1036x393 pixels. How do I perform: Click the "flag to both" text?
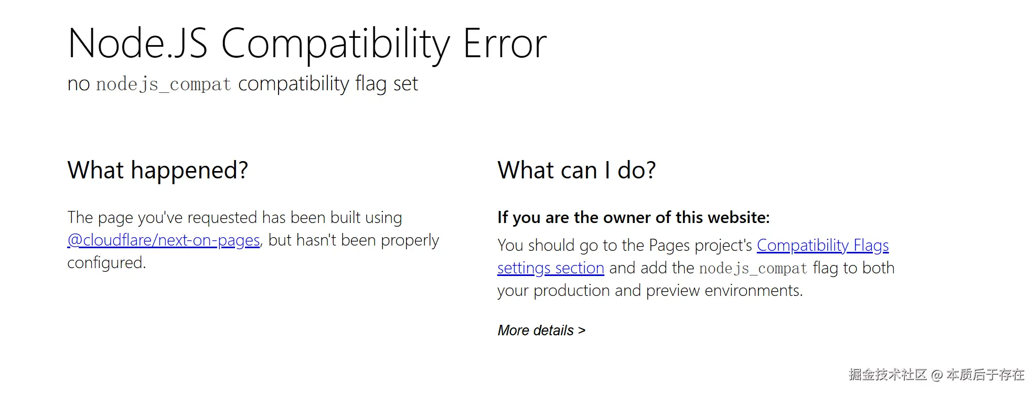tap(853, 268)
